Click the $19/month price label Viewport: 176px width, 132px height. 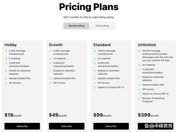pyautogui.click(x=13, y=115)
